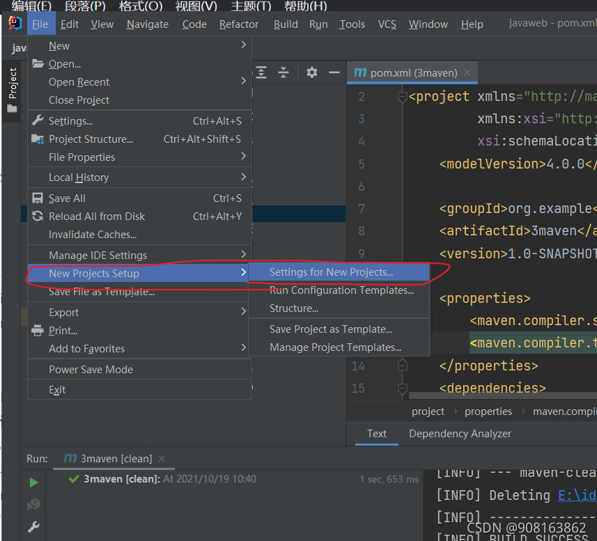Click the Project Structure icon
The image size is (597, 541).
[x=38, y=139]
